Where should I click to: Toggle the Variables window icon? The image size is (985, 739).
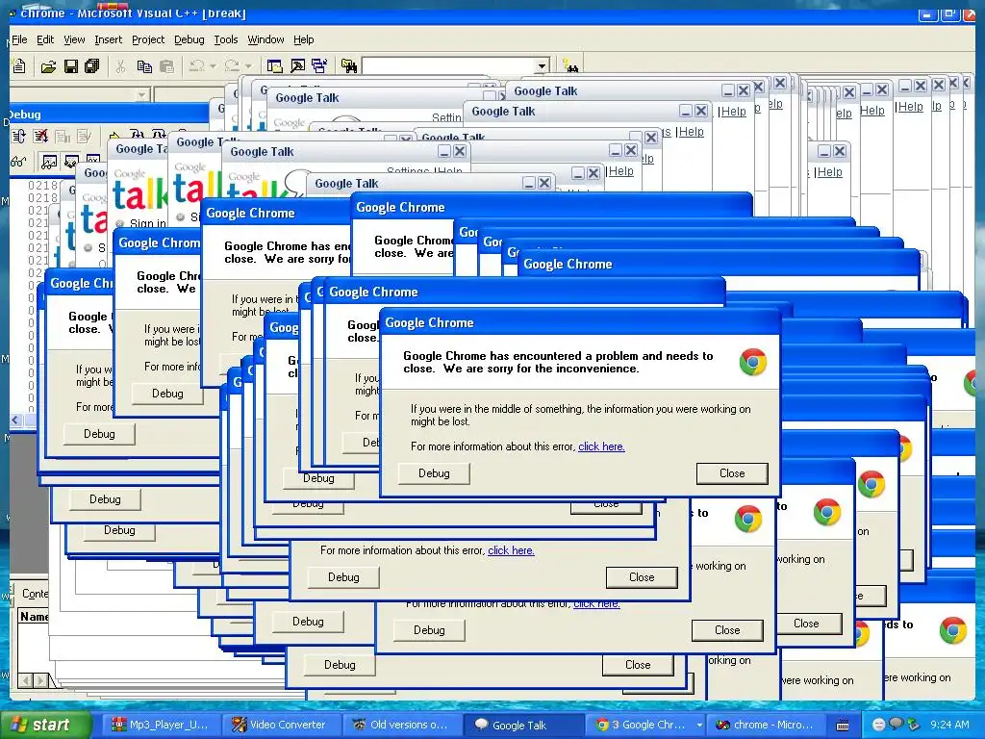click(x=71, y=162)
